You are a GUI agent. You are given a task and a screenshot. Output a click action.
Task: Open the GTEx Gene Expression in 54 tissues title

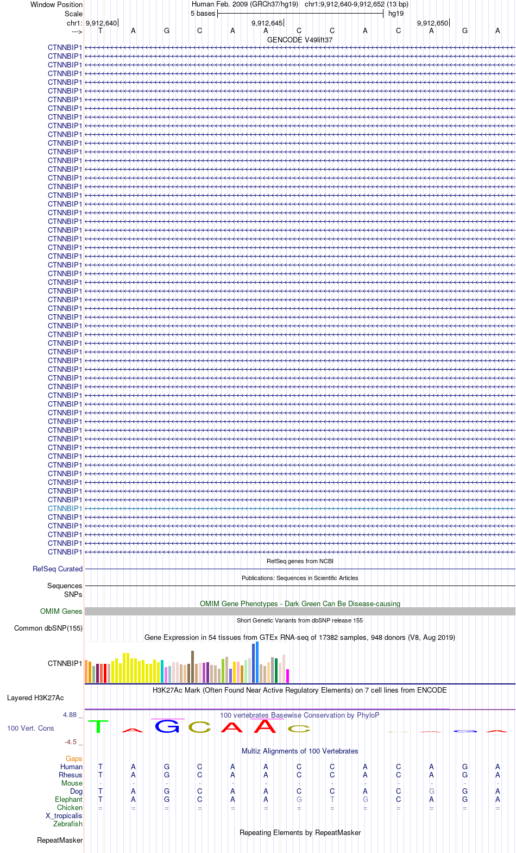pos(300,637)
